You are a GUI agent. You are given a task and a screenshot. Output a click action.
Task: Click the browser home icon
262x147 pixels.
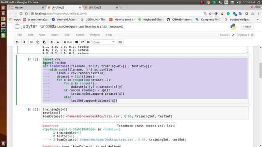click(x=26, y=13)
